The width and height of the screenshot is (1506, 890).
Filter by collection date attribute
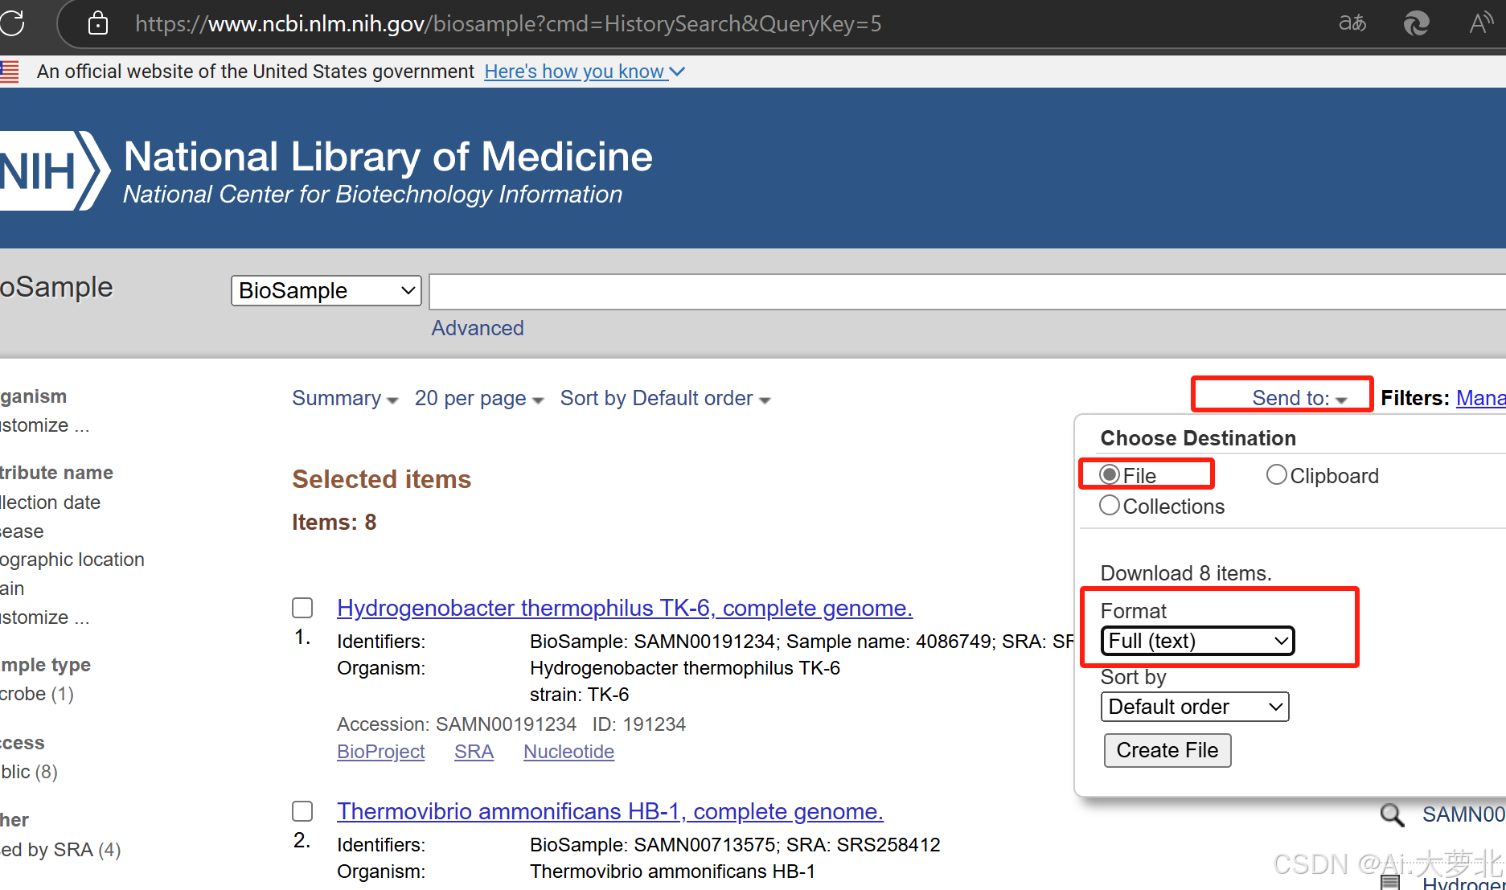[50, 502]
